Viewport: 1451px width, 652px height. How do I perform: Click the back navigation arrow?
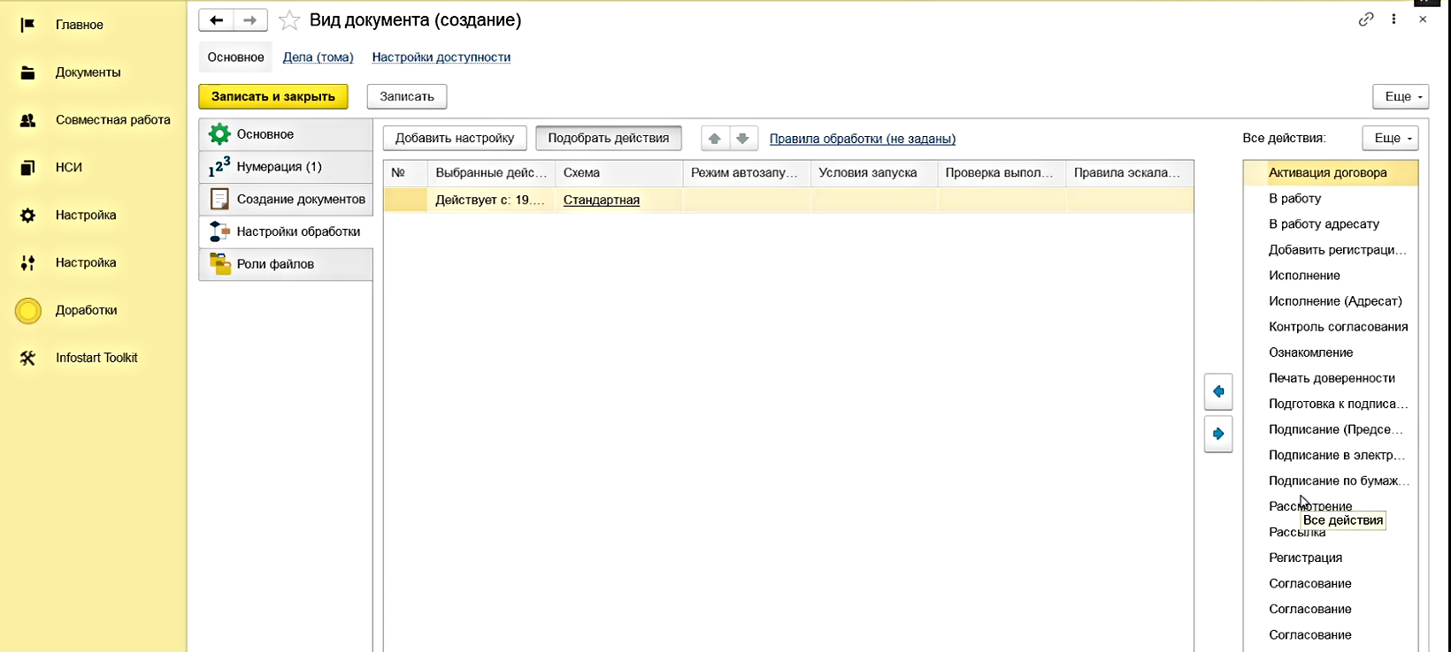click(216, 20)
